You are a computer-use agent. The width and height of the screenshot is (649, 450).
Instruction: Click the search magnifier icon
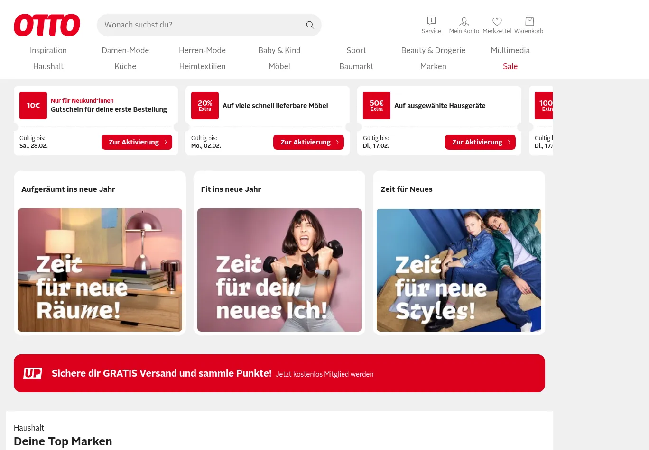pos(310,25)
